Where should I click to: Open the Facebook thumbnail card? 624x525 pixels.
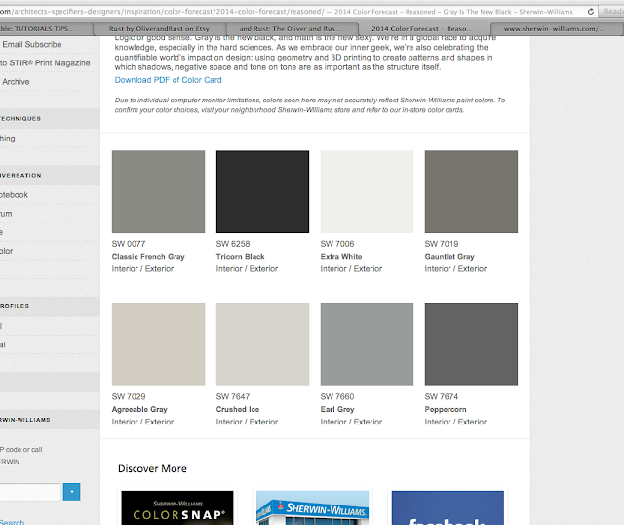click(x=448, y=507)
